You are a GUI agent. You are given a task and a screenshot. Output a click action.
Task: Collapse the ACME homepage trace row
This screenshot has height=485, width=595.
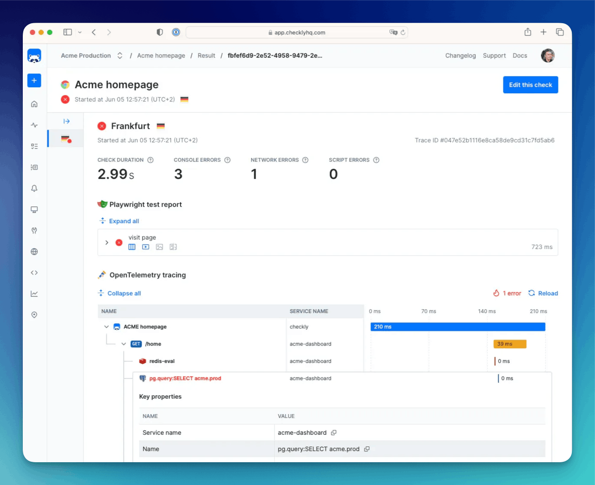[x=106, y=327]
